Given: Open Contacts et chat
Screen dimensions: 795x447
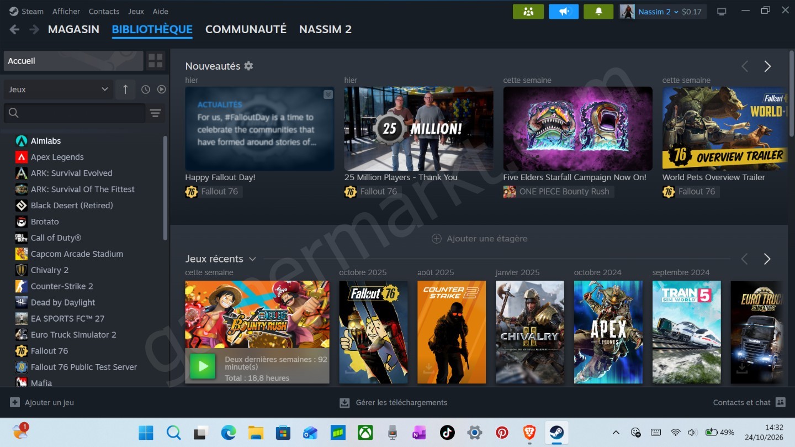Looking at the screenshot, I should pos(749,403).
